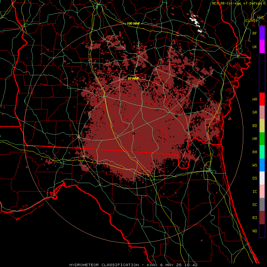Click the RA rain legend swatch
Viewport: 267px width, 267px height.
coord(262,152)
